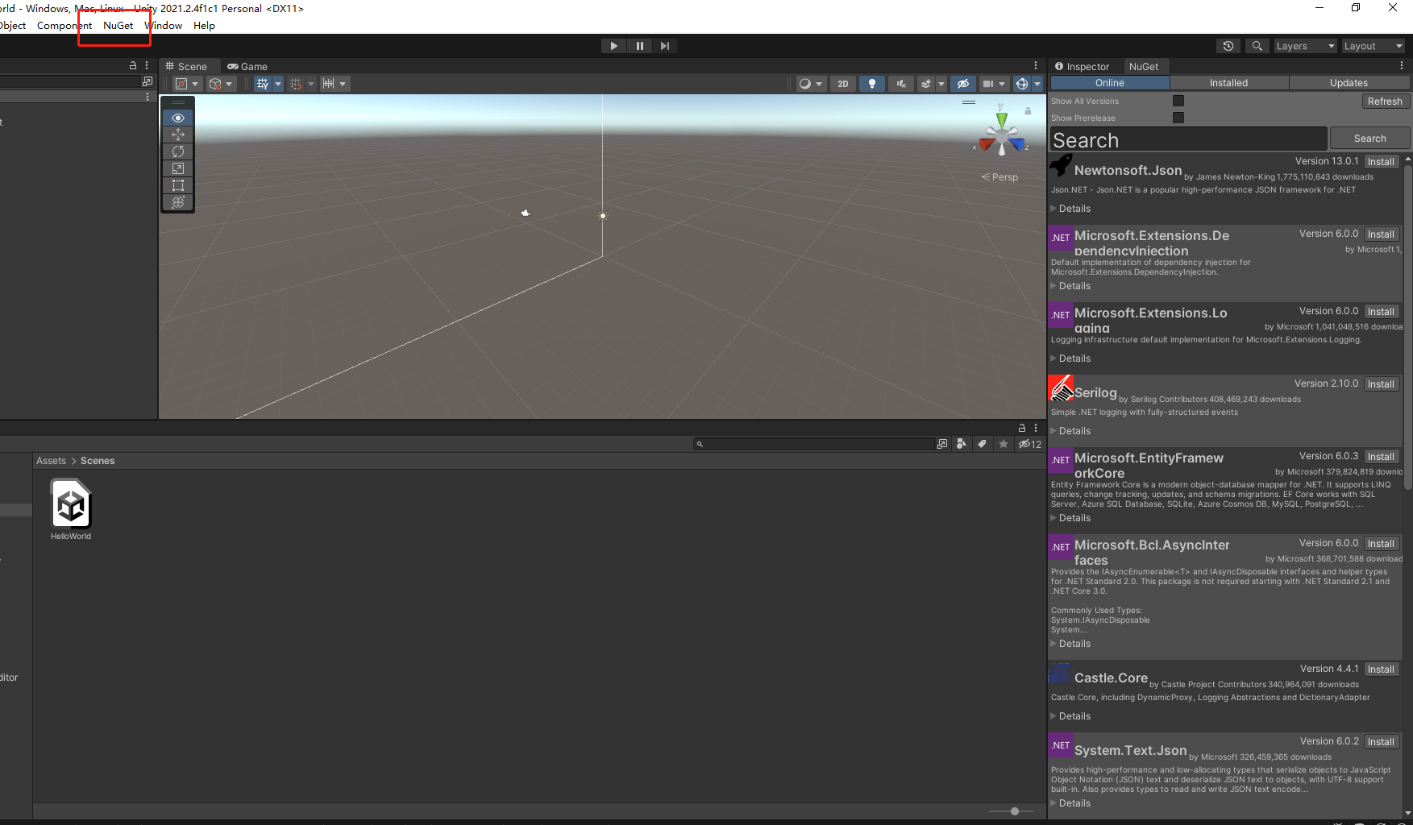Viewport: 1413px width, 825px height.
Task: Open the editor search with the magnifier icon
Action: tap(1257, 45)
